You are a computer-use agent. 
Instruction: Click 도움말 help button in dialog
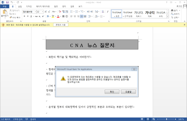coord(128,92)
